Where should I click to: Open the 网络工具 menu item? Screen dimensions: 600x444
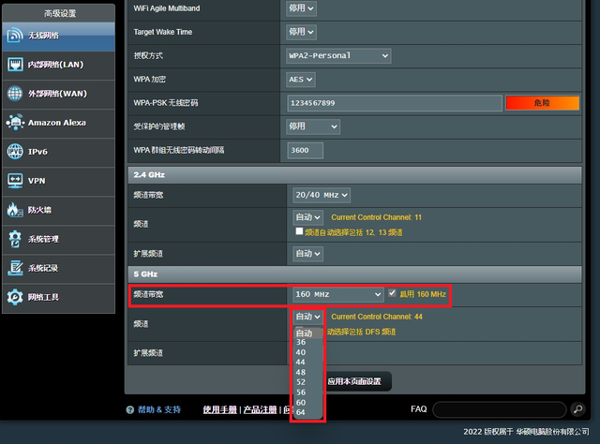click(58, 298)
